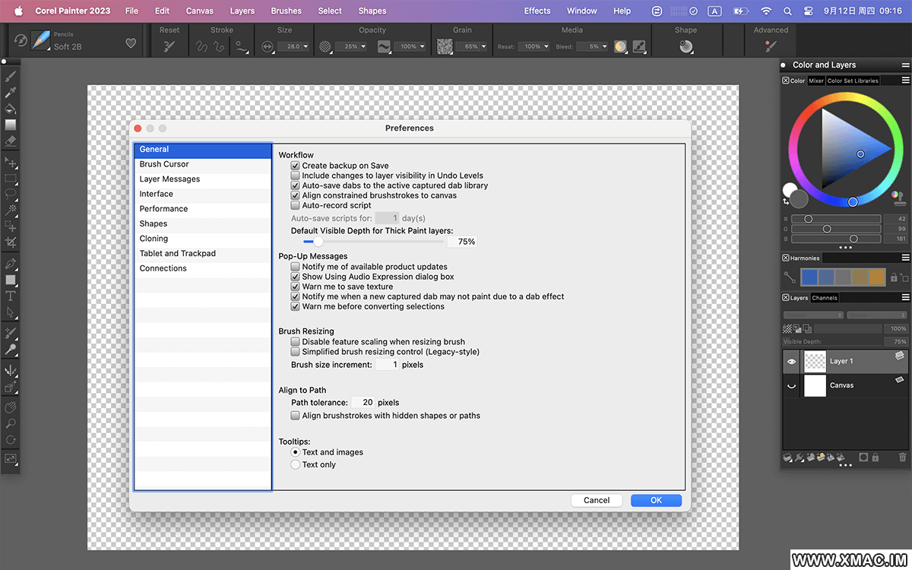The image size is (912, 570).
Task: Select Brush Cursor preferences category
Action: point(203,164)
